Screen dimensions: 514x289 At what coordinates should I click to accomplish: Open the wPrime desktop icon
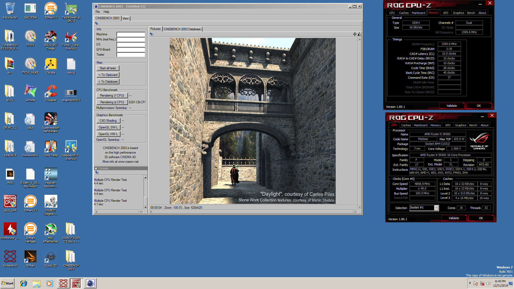point(30,93)
